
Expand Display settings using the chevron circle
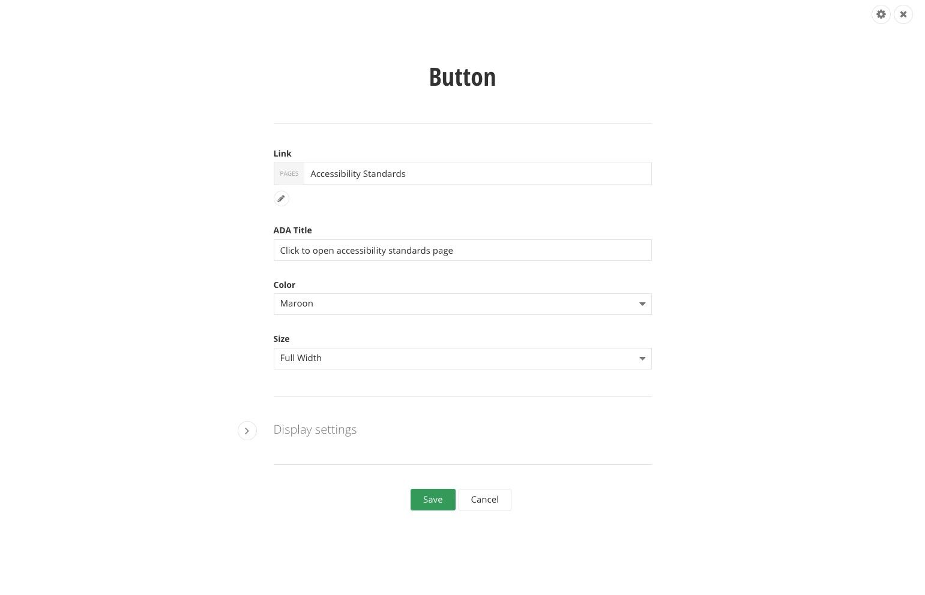(247, 431)
